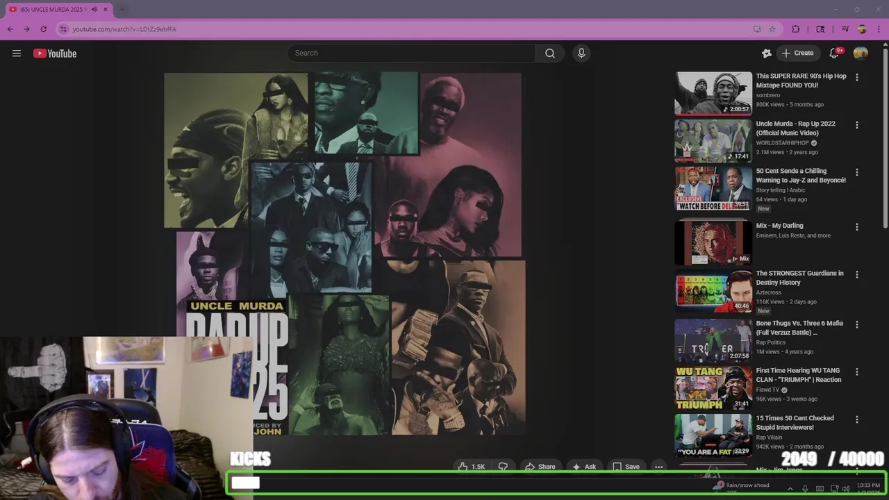
Task: Share the video
Action: coord(540,467)
